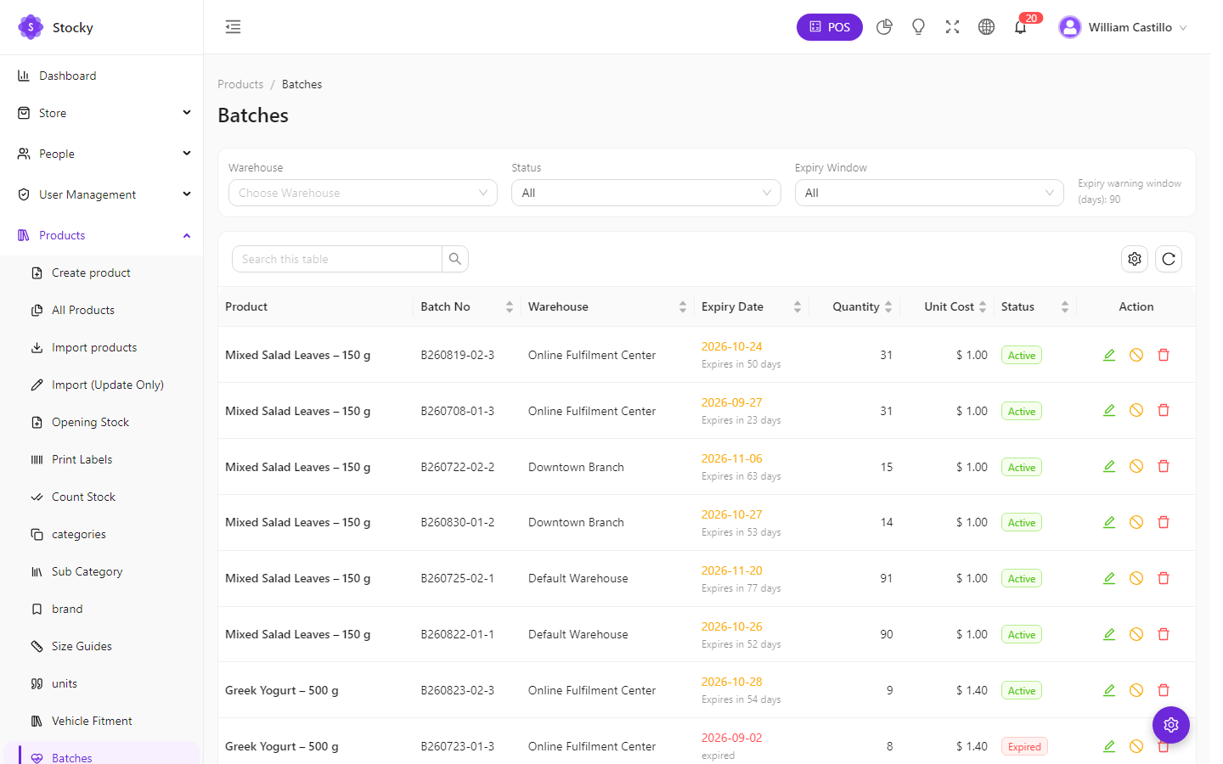Open the language globe icon
The height and width of the screenshot is (764, 1223).
pos(986,27)
